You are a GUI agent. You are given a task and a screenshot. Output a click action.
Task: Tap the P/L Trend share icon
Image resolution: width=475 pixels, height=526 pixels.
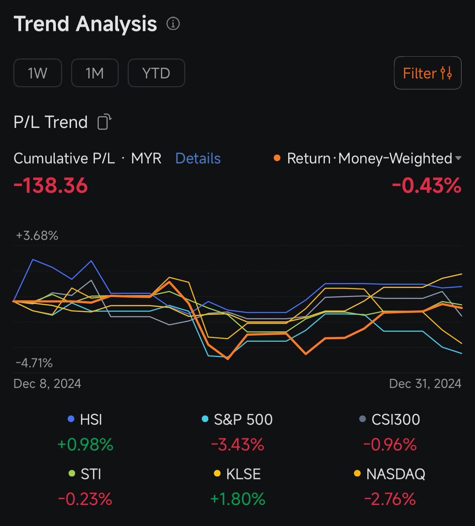(104, 122)
